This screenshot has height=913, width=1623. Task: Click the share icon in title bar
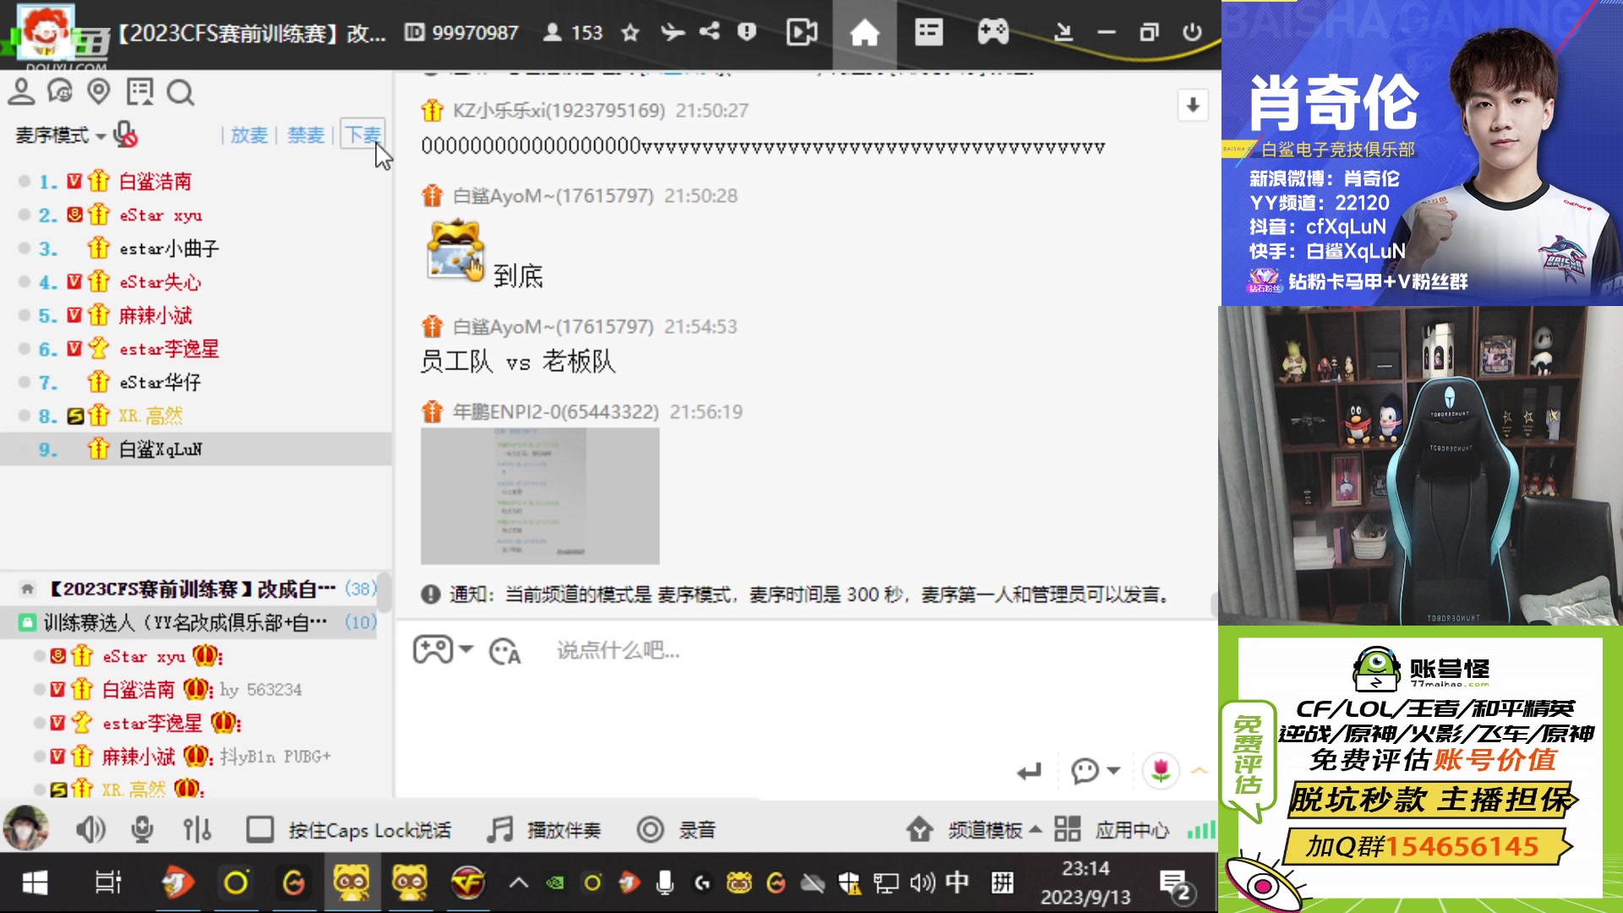point(709,32)
